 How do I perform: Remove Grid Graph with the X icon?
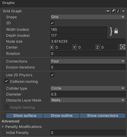pos(123,11)
